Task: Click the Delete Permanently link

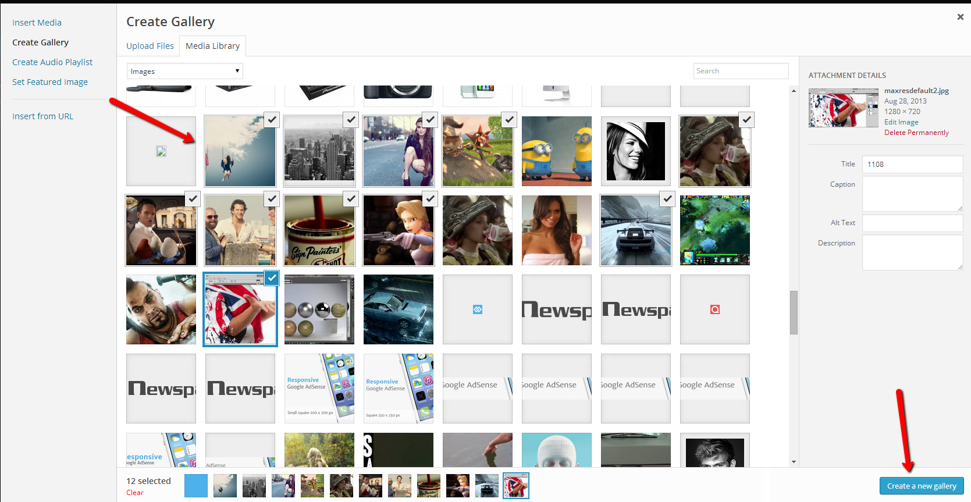Action: (x=916, y=133)
